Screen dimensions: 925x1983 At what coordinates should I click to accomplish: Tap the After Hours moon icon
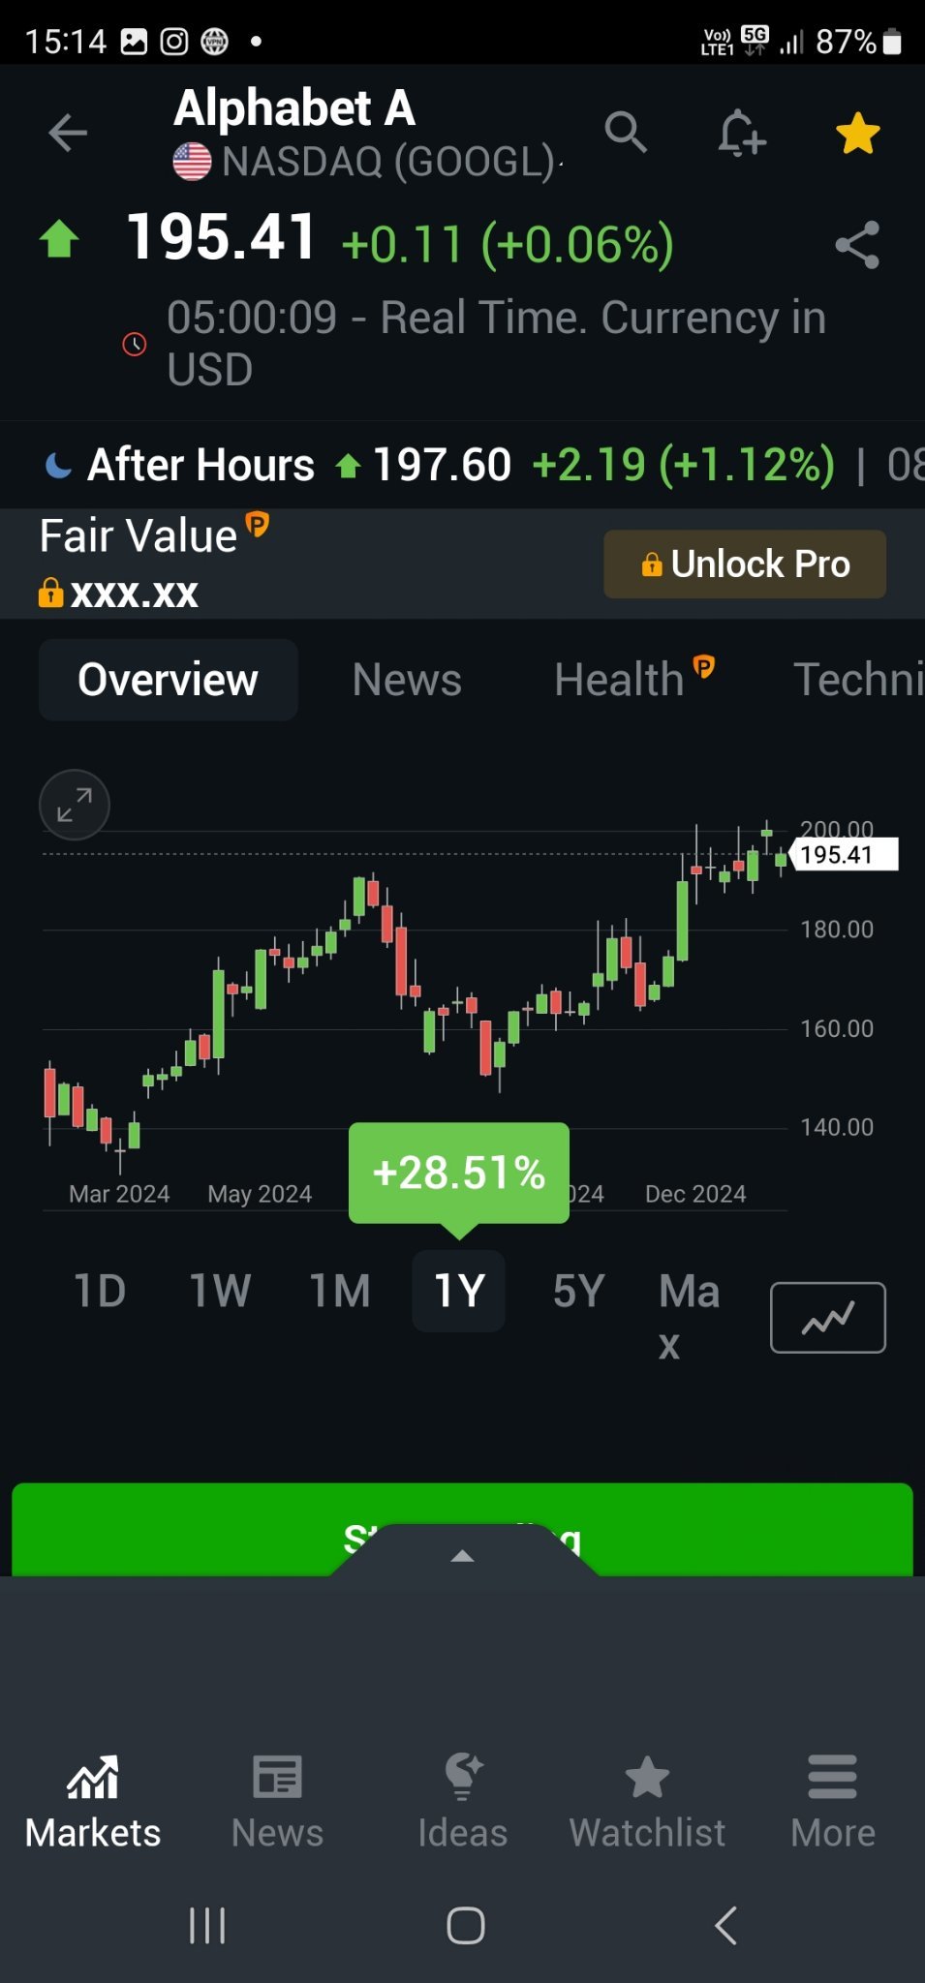[59, 466]
